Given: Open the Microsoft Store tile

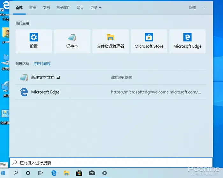Looking at the screenshot, I should point(149,41).
